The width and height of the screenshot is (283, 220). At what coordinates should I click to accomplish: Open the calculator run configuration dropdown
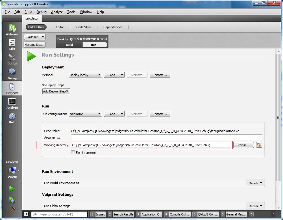click(85, 114)
